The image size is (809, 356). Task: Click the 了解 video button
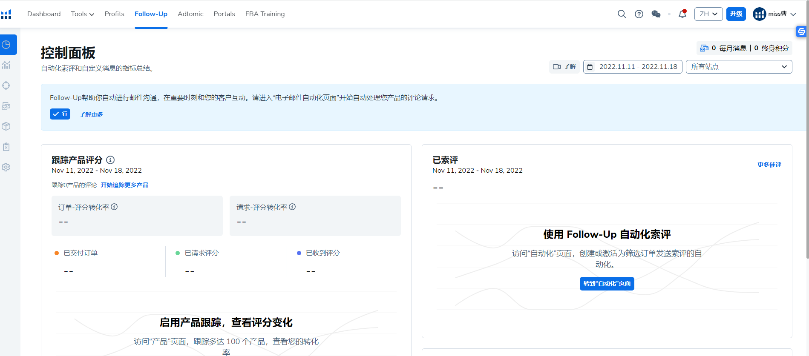[564, 67]
